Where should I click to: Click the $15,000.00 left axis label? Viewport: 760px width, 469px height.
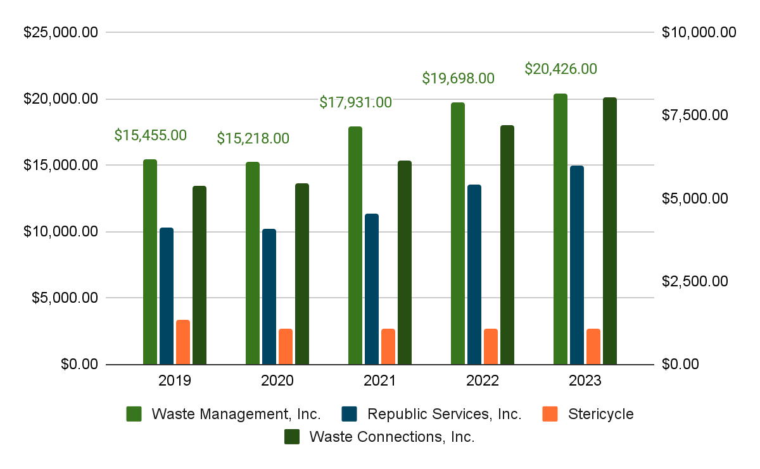pos(60,165)
